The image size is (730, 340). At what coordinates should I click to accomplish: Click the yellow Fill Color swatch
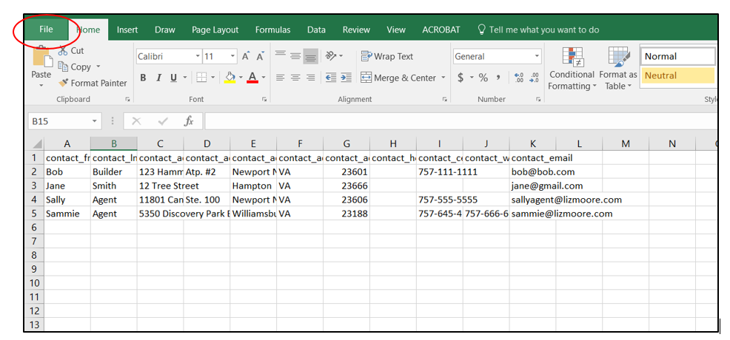pos(230,78)
